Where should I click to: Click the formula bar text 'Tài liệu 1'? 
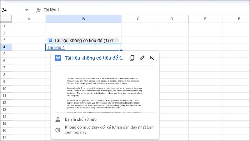(x=51, y=10)
